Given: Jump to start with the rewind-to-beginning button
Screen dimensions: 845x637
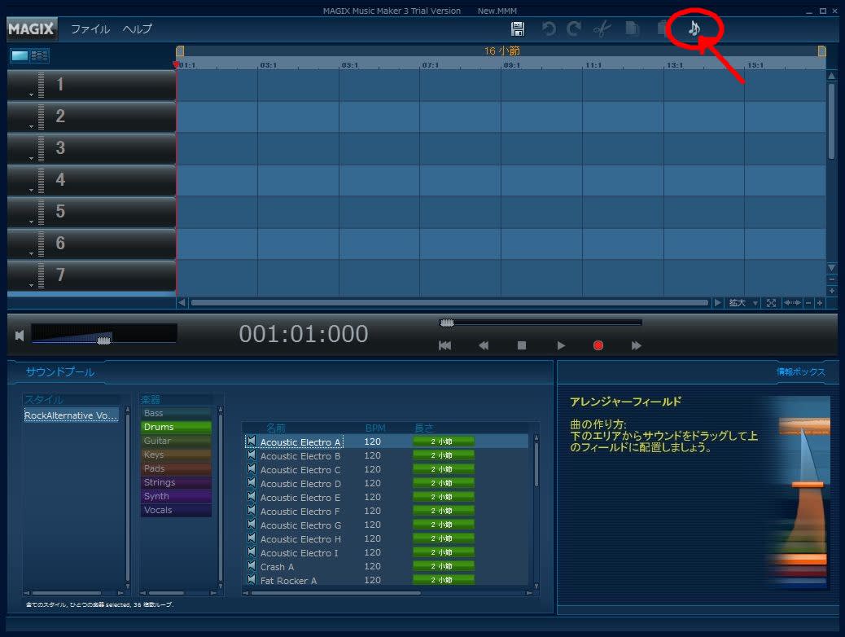Looking at the screenshot, I should pos(444,345).
